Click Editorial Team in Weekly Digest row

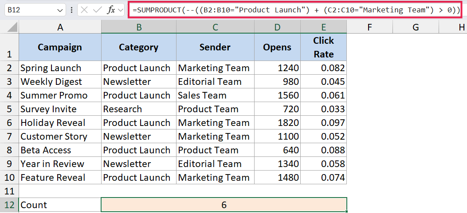pyautogui.click(x=216, y=82)
